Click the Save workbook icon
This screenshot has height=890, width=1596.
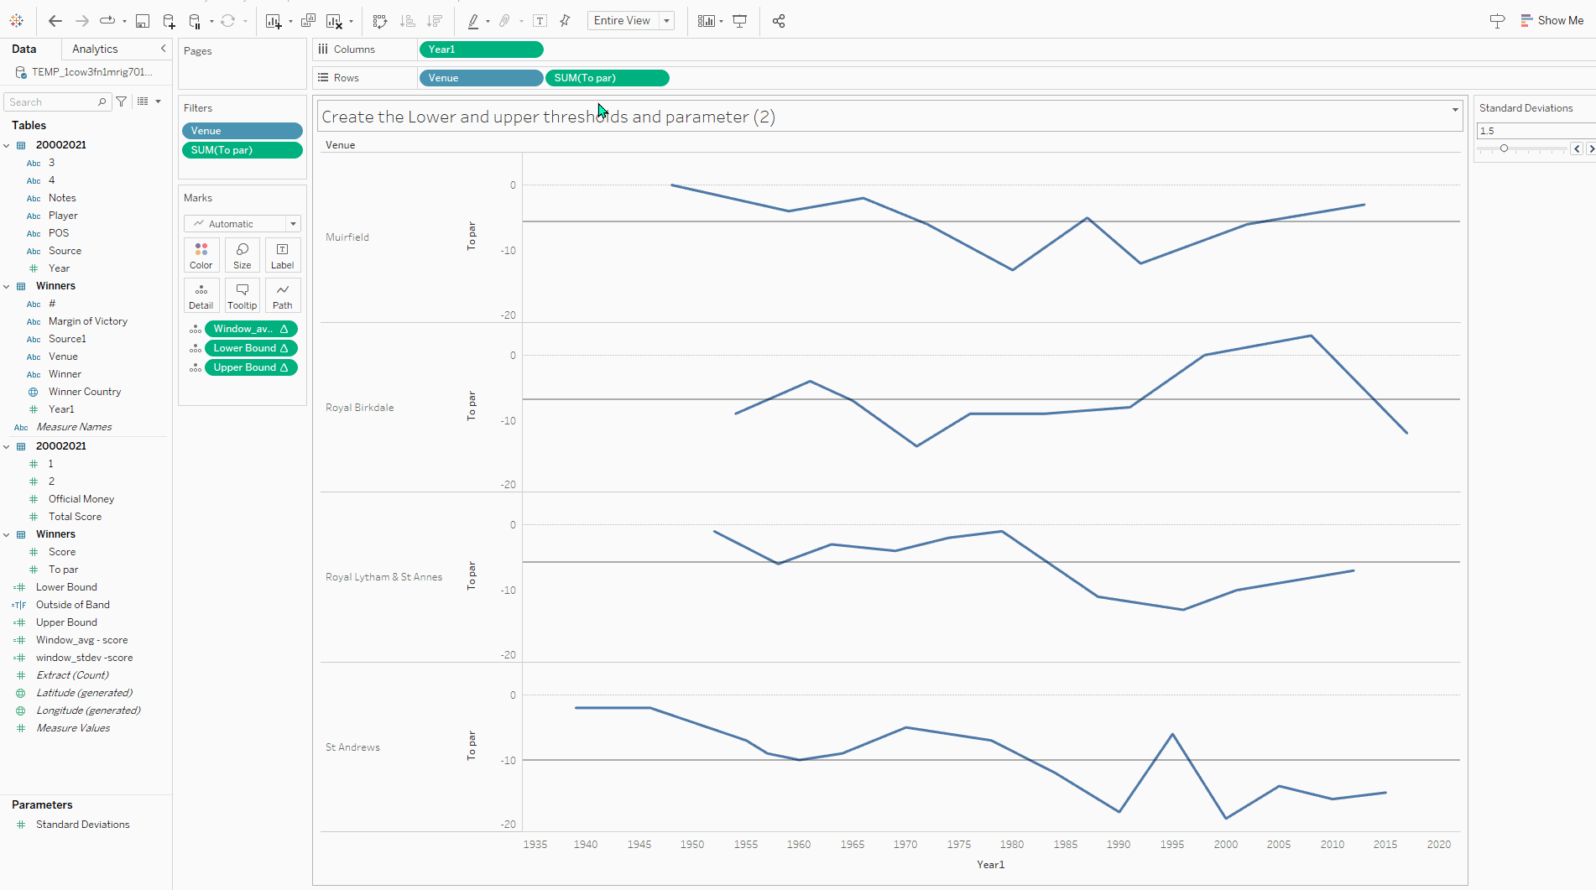pos(143,21)
